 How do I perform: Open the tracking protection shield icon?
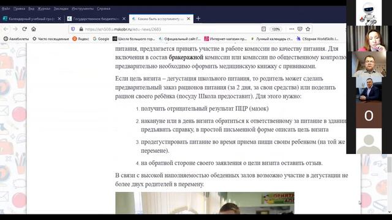pos(73,29)
